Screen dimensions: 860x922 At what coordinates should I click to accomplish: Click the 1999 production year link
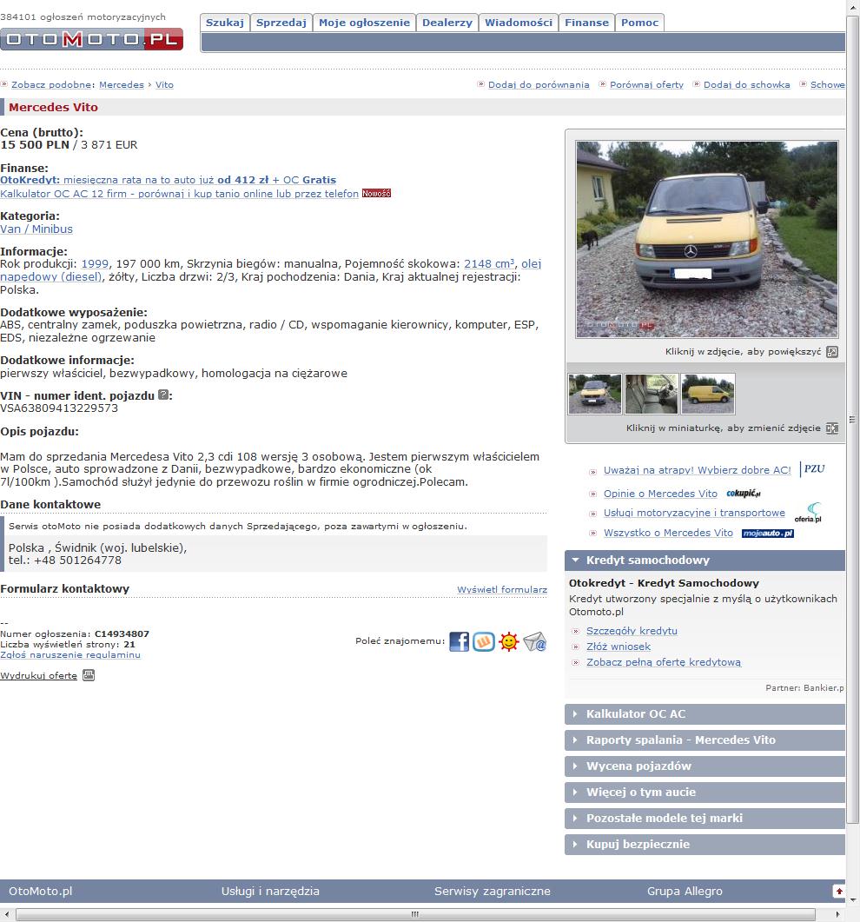(95, 264)
